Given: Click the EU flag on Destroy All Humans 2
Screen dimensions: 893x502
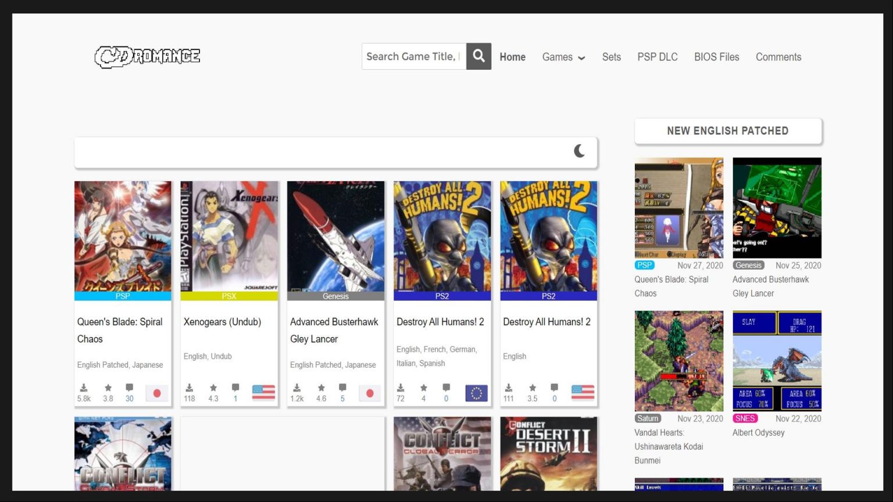Looking at the screenshot, I should 476,393.
